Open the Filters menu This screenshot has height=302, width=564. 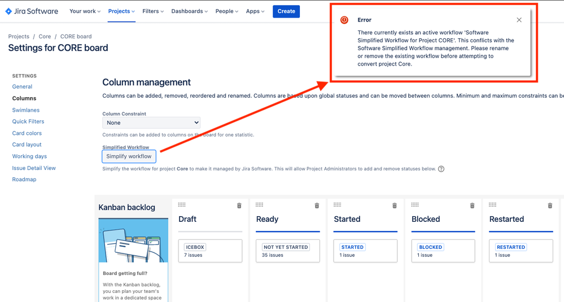click(153, 11)
